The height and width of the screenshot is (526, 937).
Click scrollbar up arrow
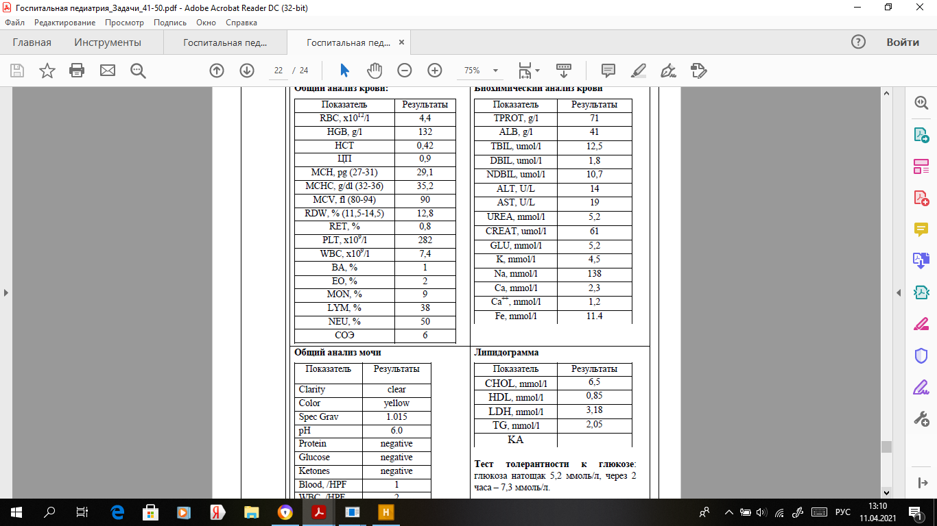click(886, 92)
